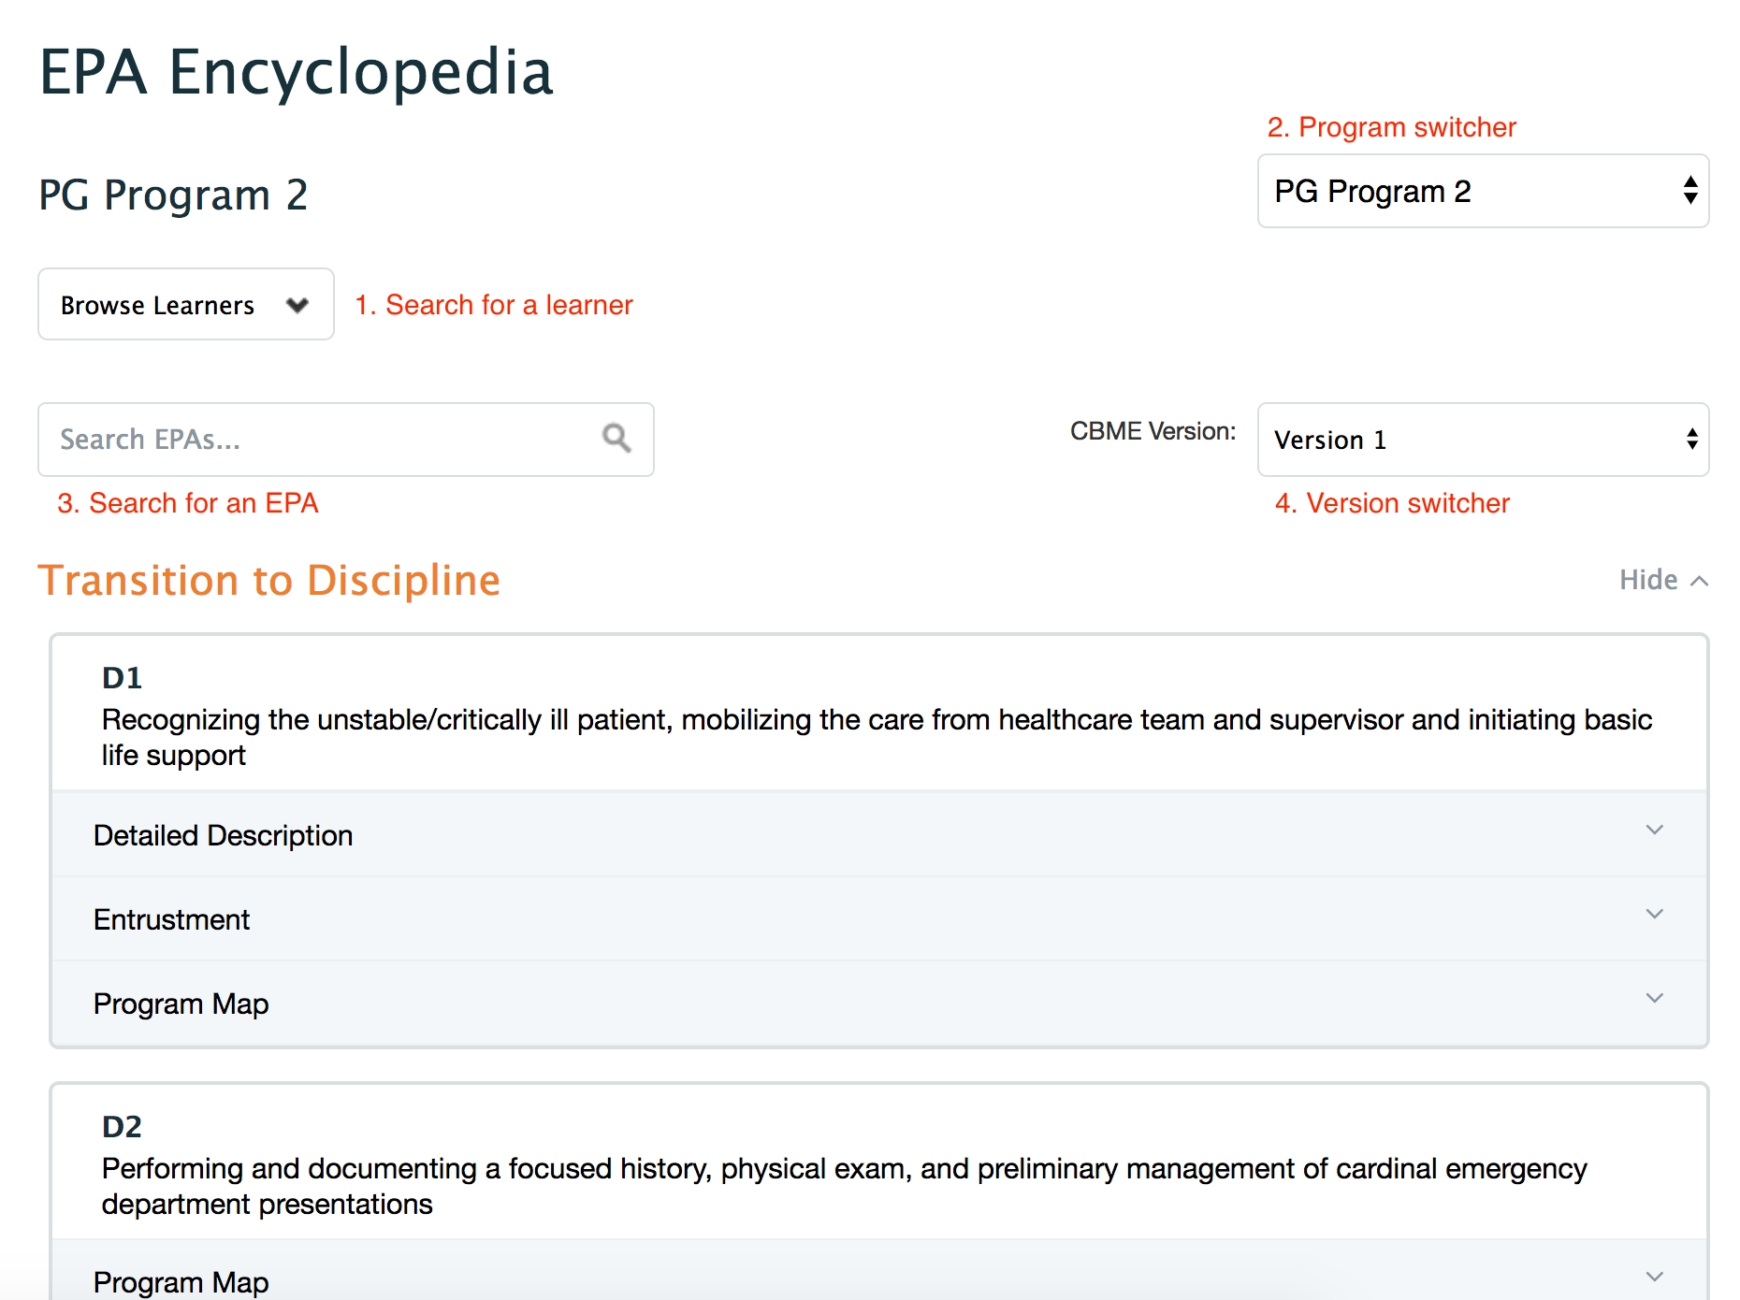Select the D1 EPA title card
This screenshot has width=1740, height=1300.
(877, 715)
